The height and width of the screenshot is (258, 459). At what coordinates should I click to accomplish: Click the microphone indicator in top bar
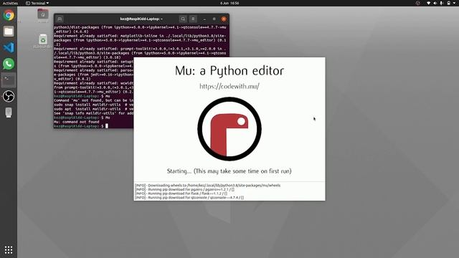point(442,3)
